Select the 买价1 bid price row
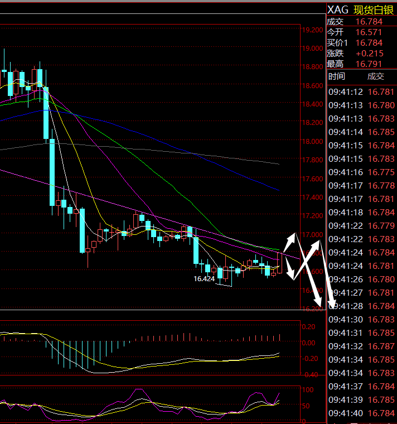This screenshot has width=397, height=424. [361, 42]
